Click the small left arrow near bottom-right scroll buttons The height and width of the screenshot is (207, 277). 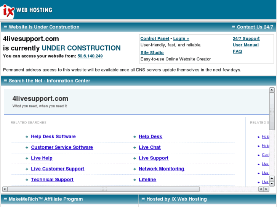[x=261, y=189]
